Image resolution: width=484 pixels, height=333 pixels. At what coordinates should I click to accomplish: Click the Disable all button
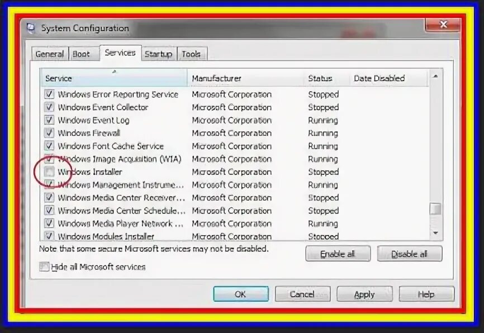410,254
